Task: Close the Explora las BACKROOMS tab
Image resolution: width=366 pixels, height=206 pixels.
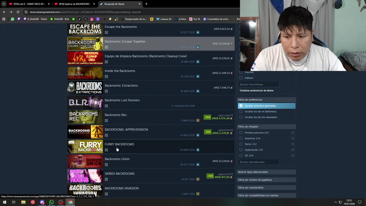Action: pos(94,4)
